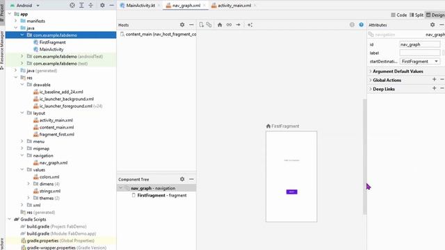Select FirstFragment preview in design canvas
445x250 pixels.
[x=291, y=176]
